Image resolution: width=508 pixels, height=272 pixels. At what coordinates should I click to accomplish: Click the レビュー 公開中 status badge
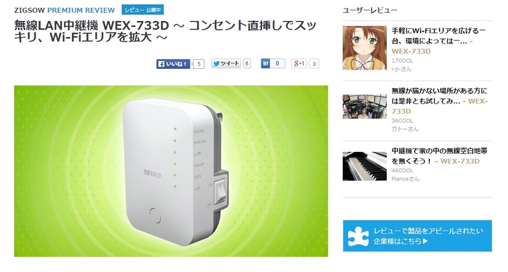coord(143,10)
